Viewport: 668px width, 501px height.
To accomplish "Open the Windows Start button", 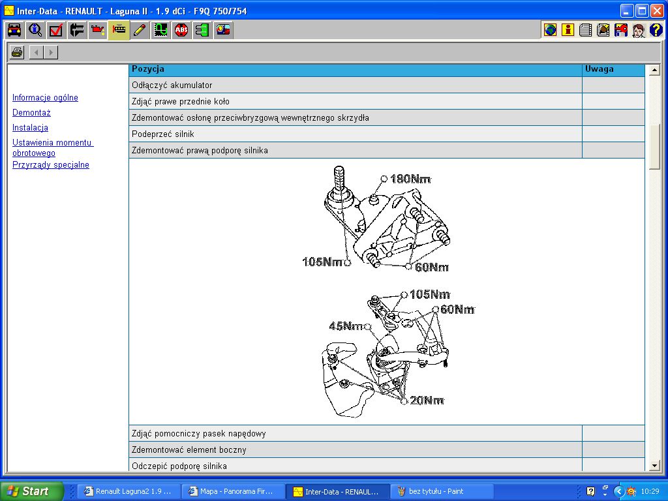I will click(x=31, y=491).
